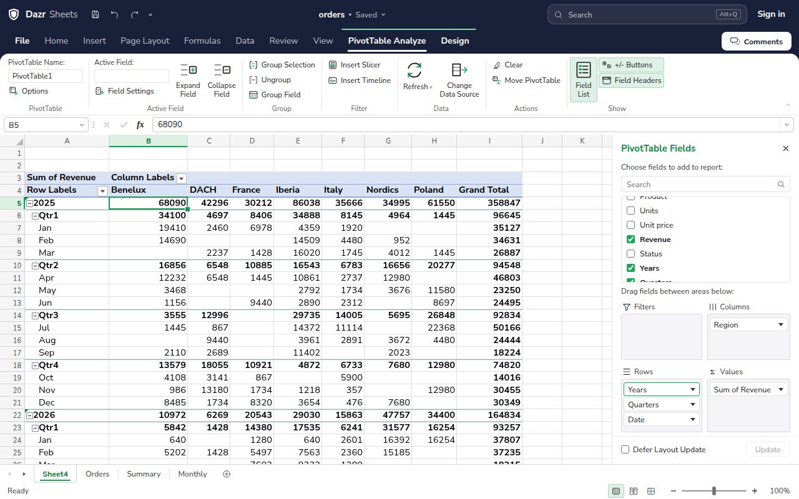Toggle the Field List pane
799x499 pixels.
[x=583, y=80]
